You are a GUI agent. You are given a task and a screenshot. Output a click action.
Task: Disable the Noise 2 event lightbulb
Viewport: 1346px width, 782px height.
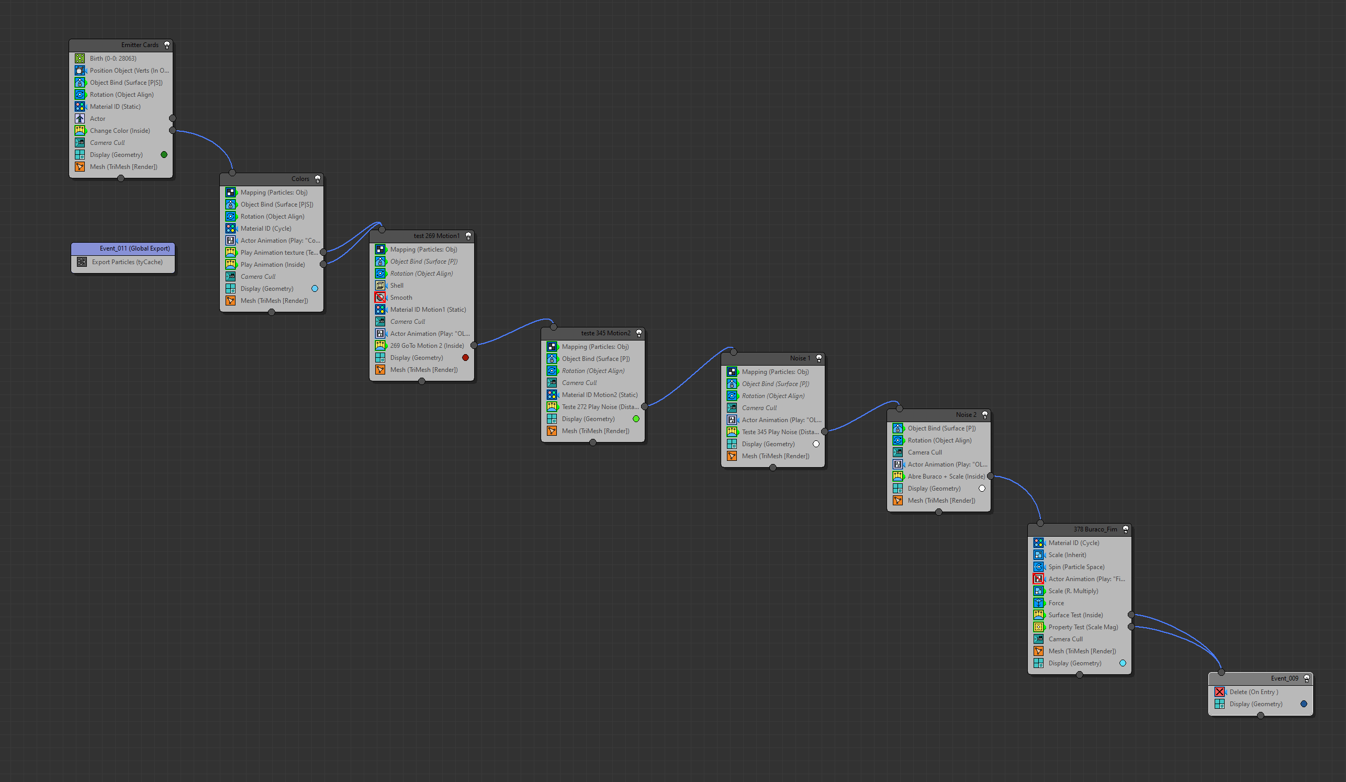985,415
